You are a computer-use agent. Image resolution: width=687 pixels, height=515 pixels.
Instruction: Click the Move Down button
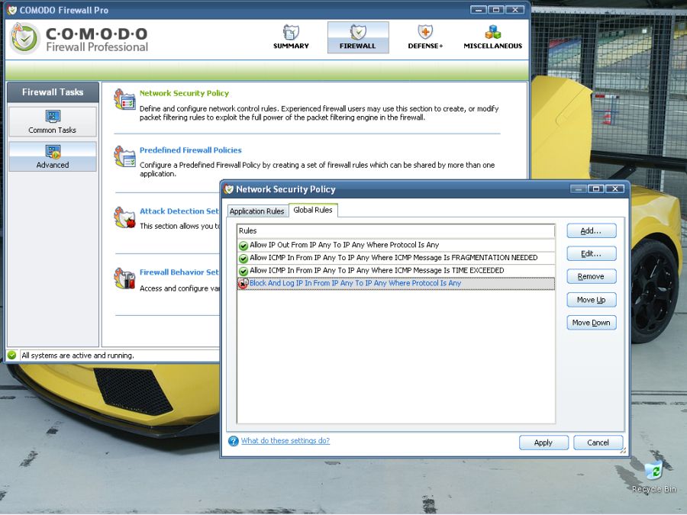click(x=591, y=323)
